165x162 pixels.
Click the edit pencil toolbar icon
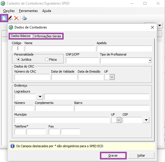pyautogui.click(x=10, y=18)
